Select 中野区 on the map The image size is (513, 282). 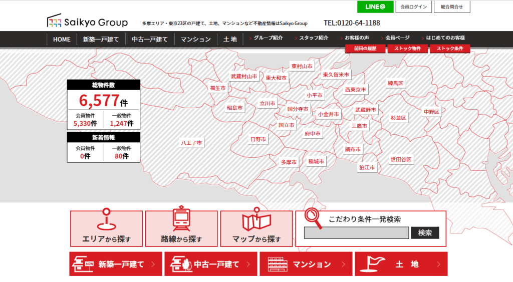tap(431, 112)
